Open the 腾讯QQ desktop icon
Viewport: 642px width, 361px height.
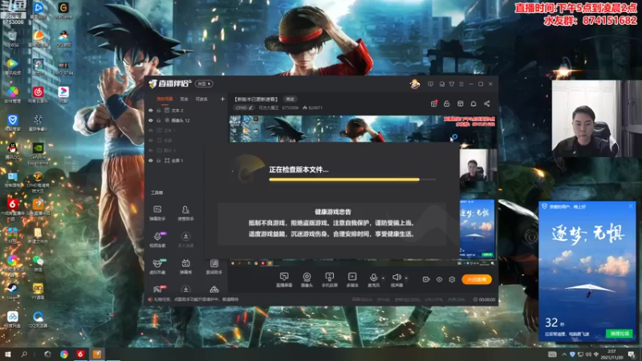13,151
